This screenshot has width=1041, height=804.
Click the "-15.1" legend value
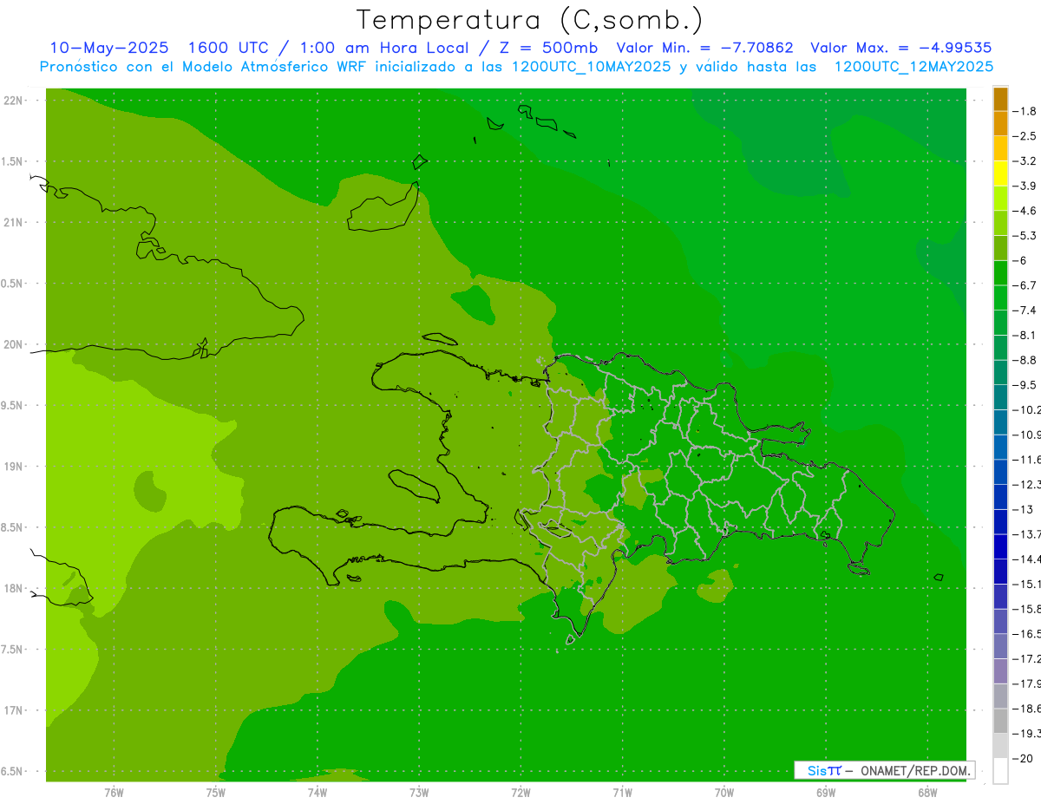(1027, 584)
